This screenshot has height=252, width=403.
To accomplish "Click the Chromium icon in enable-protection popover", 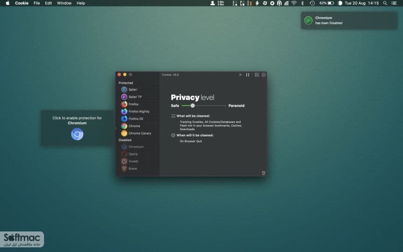I will 77,134.
